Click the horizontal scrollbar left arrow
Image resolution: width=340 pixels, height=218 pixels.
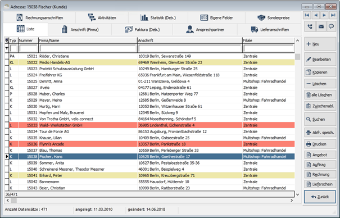pyautogui.click(x=8, y=201)
